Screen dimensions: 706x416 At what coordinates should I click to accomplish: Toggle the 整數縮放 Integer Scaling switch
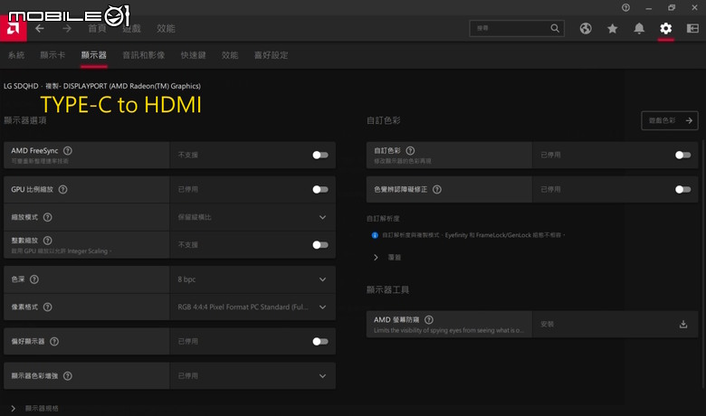[x=320, y=245]
